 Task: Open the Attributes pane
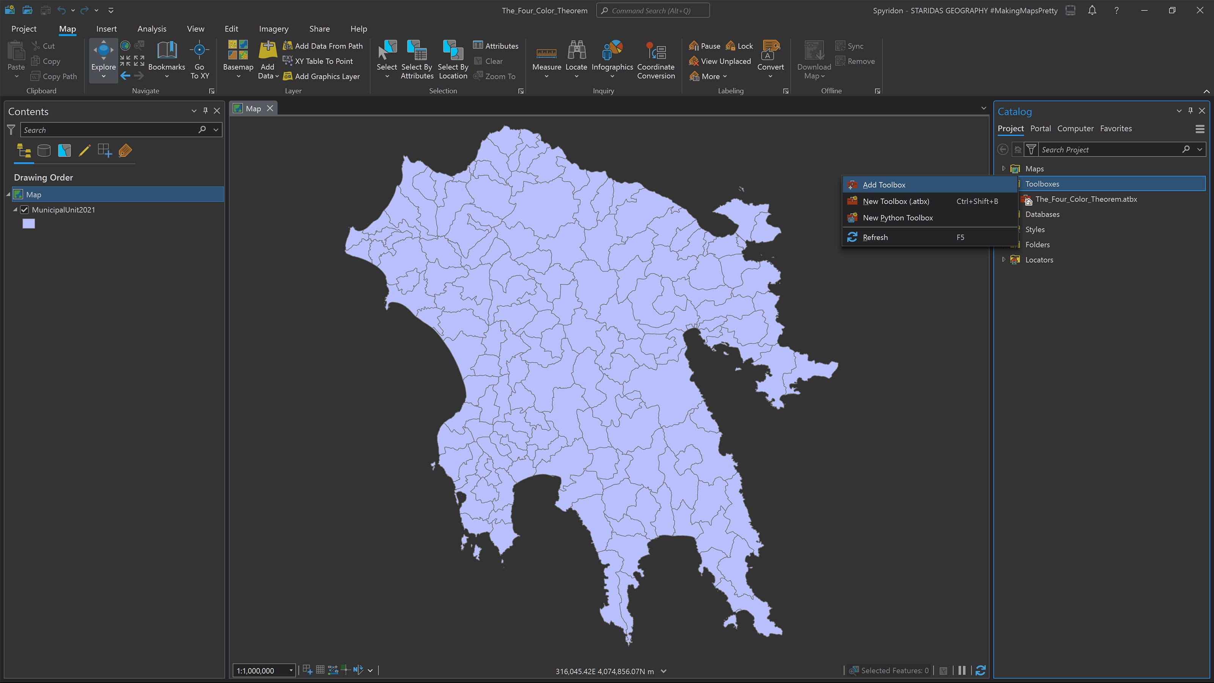(496, 46)
